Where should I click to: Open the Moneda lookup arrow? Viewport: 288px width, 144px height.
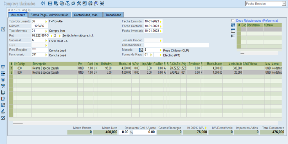pos(161,50)
